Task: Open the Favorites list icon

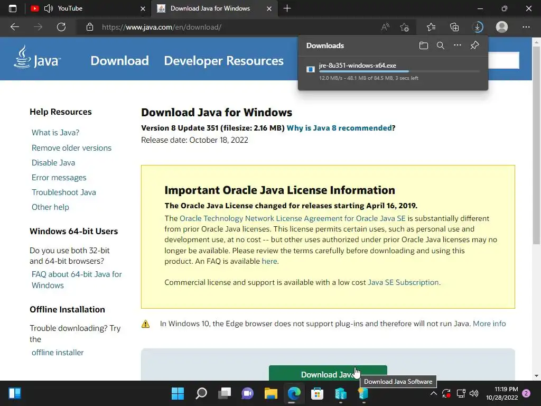Action: point(431,27)
